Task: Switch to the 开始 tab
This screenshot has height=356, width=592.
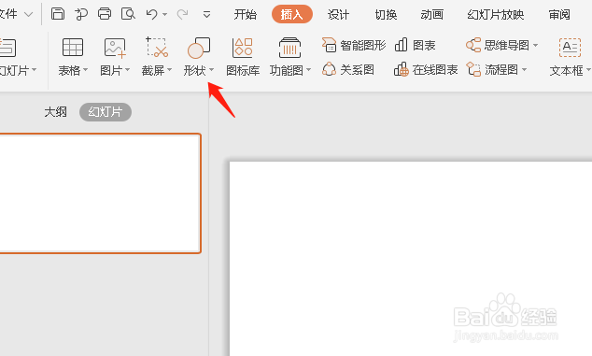Action: click(x=246, y=14)
